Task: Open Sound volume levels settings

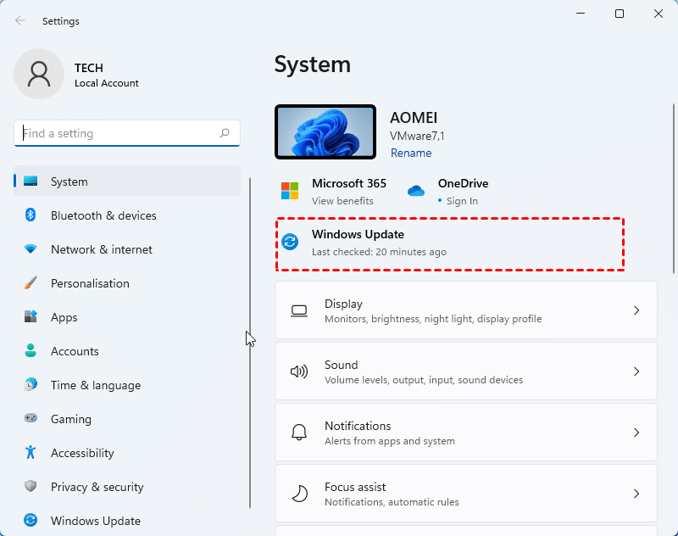Action: [x=465, y=371]
